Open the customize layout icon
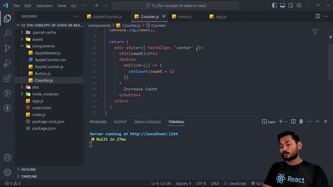The height and width of the screenshot is (187, 333). pyautogui.click(x=299, y=6)
